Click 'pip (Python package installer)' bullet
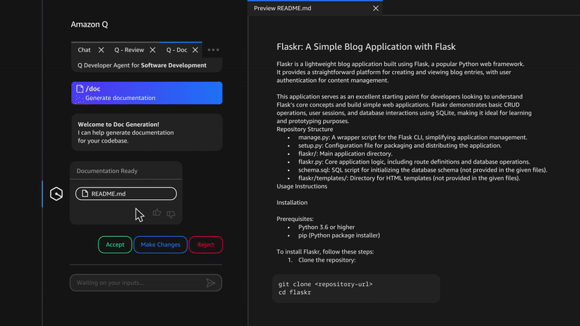The height and width of the screenshot is (326, 580). click(339, 235)
